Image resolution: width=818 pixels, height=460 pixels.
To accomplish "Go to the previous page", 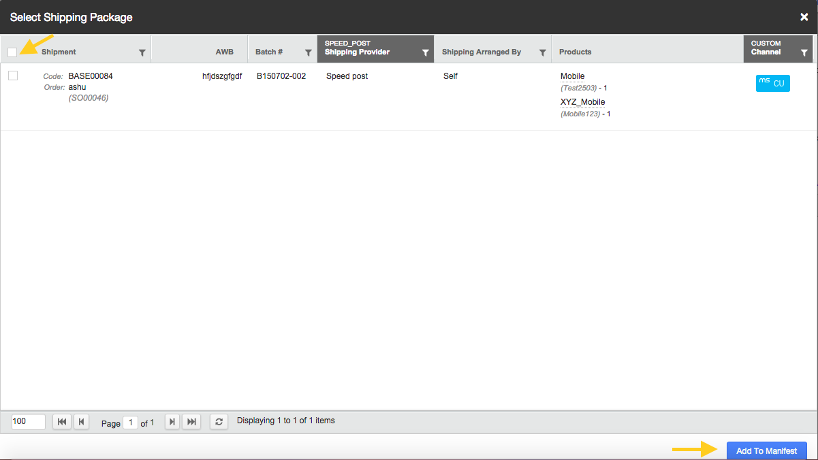I will (81, 422).
